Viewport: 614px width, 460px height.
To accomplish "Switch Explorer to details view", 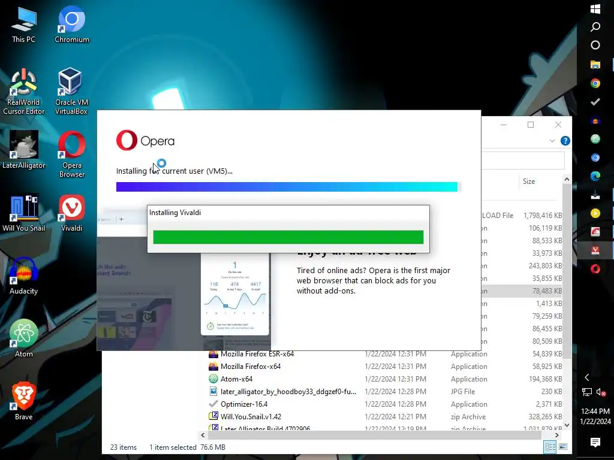I will 550,447.
